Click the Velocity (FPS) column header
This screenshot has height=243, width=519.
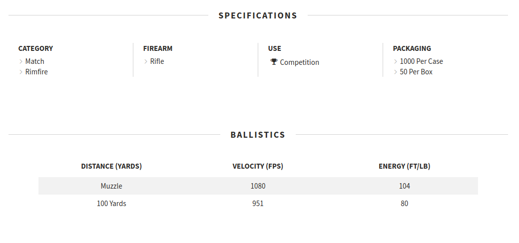[258, 166]
